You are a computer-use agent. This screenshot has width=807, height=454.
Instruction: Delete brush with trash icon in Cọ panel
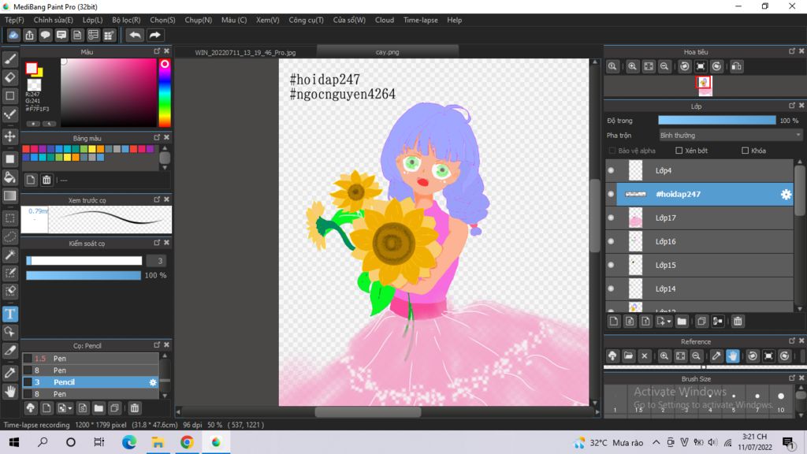pyautogui.click(x=134, y=408)
